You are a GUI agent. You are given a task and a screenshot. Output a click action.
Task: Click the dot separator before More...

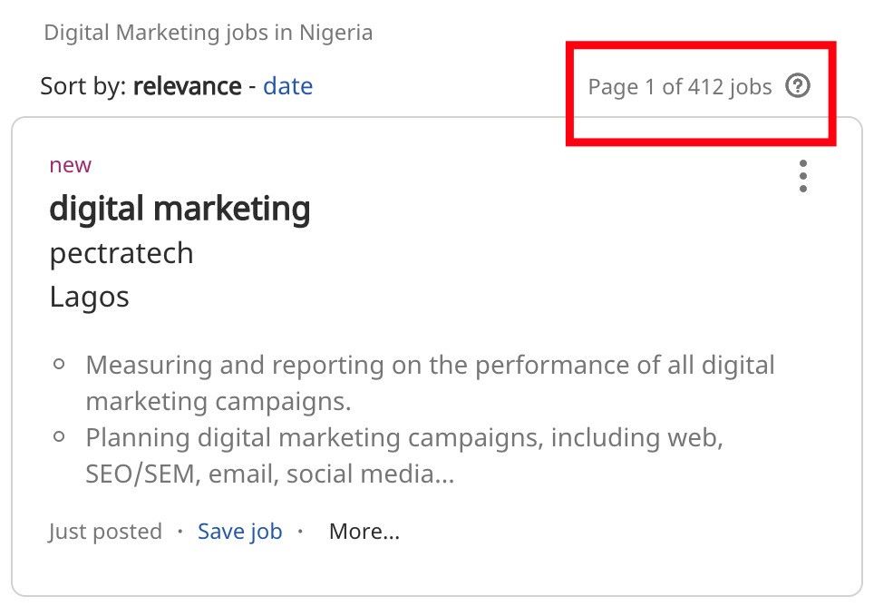pyautogui.click(x=301, y=532)
